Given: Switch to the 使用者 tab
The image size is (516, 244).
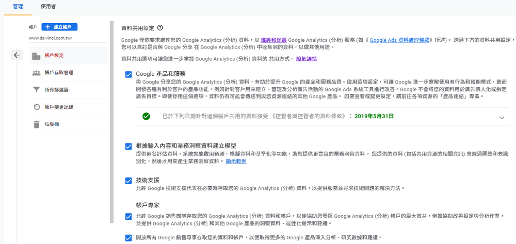Looking at the screenshot, I should point(48,7).
